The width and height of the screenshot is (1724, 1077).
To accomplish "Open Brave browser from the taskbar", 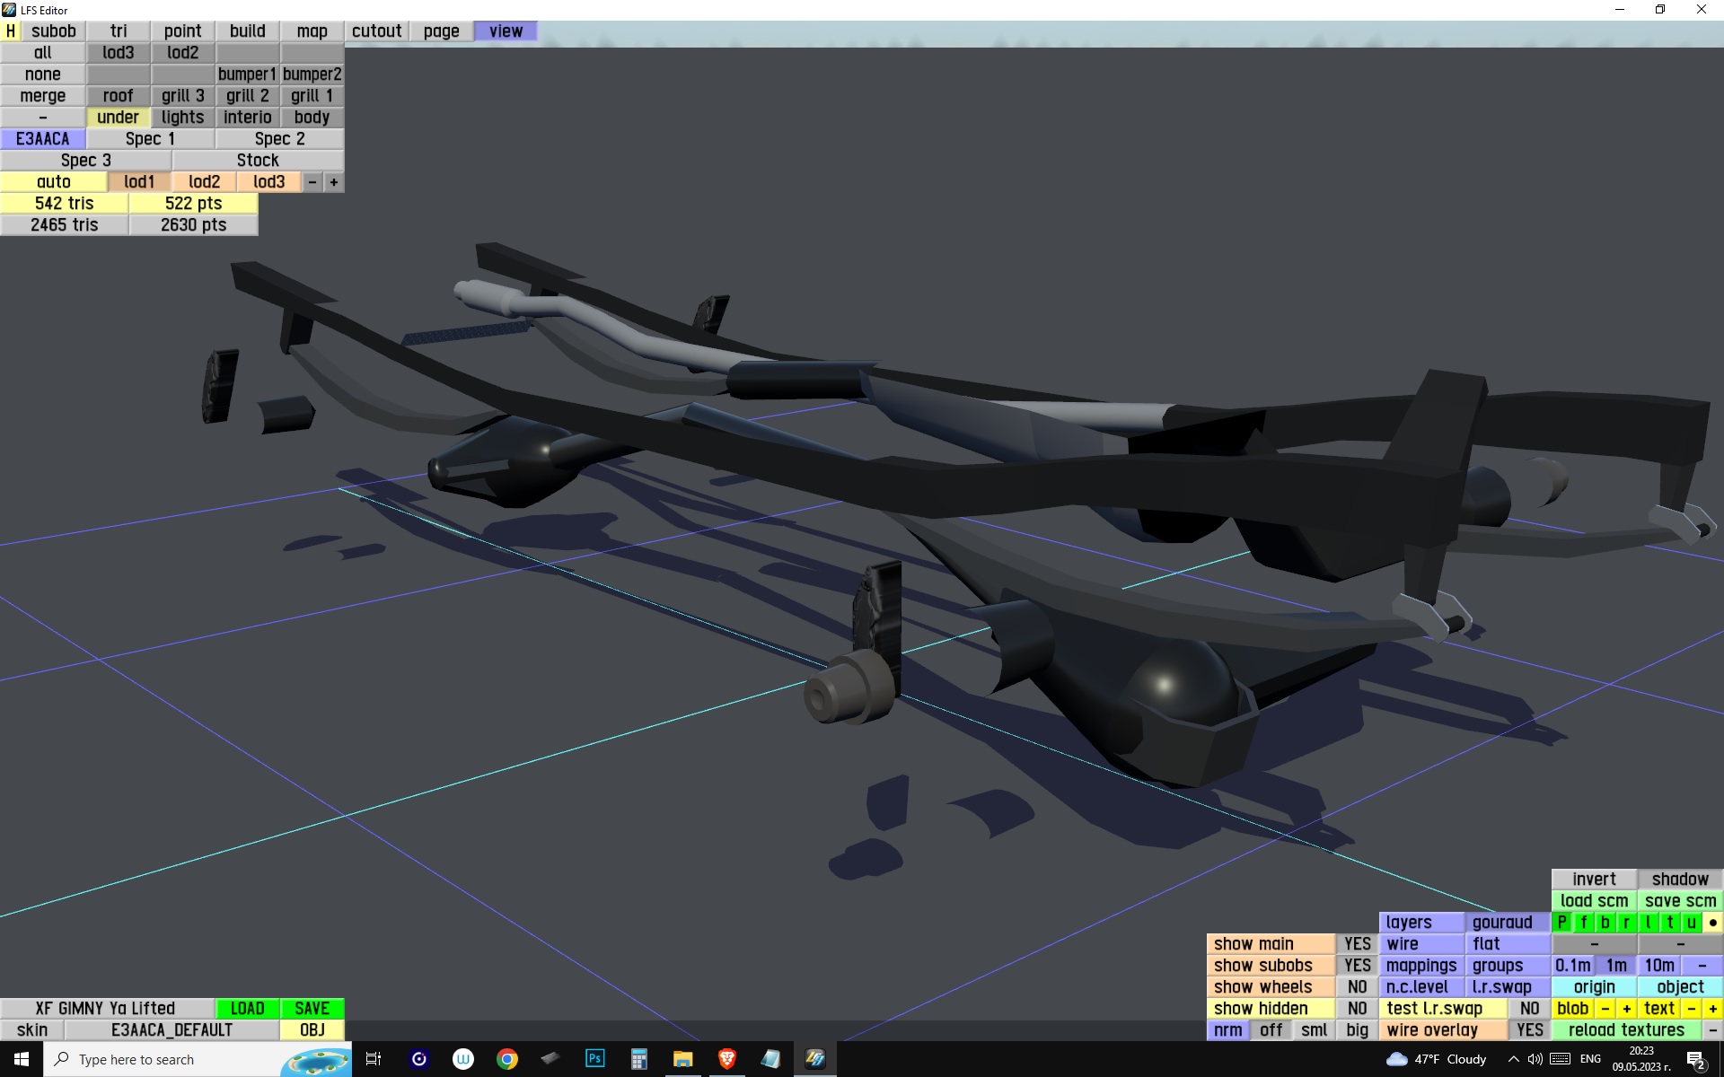I will [x=727, y=1059].
